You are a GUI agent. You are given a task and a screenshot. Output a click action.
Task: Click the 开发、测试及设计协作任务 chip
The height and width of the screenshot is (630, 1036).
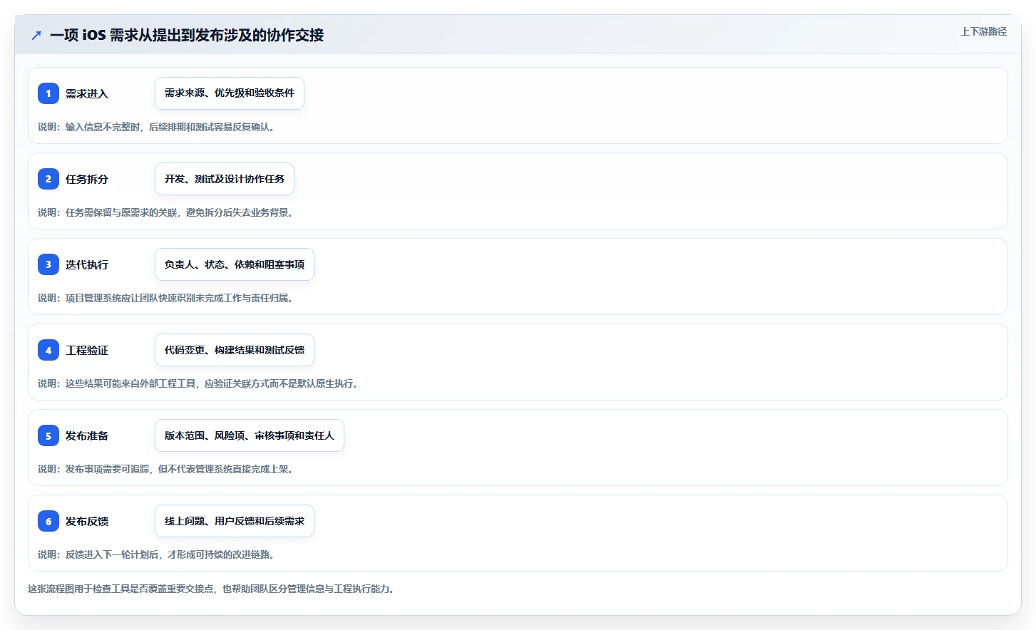click(x=225, y=179)
